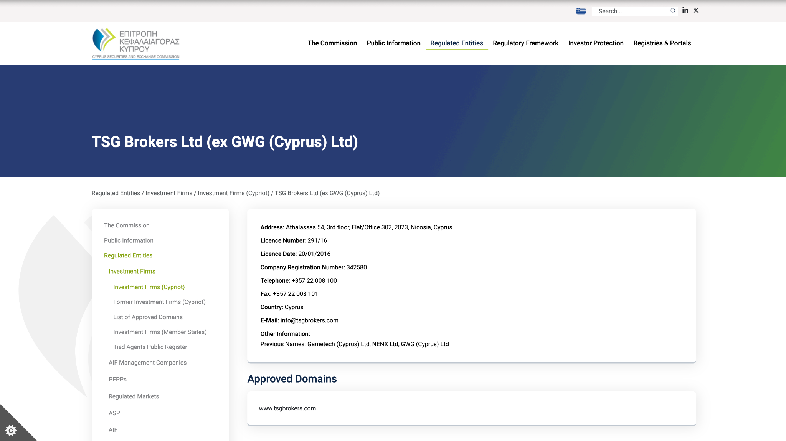Open Regulated Entities top menu

point(457,43)
